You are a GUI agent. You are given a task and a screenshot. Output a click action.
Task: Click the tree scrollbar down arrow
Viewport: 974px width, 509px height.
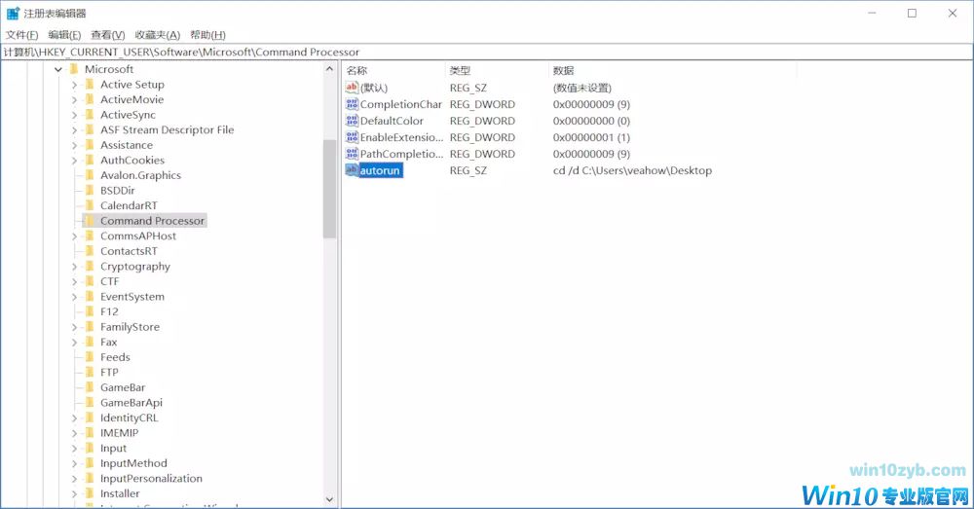329,499
